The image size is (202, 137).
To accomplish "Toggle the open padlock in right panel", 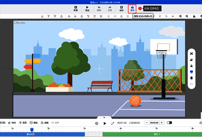I will pyautogui.click(x=191, y=66).
